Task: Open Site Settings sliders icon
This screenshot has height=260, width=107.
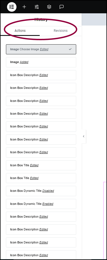Action: [36, 7]
